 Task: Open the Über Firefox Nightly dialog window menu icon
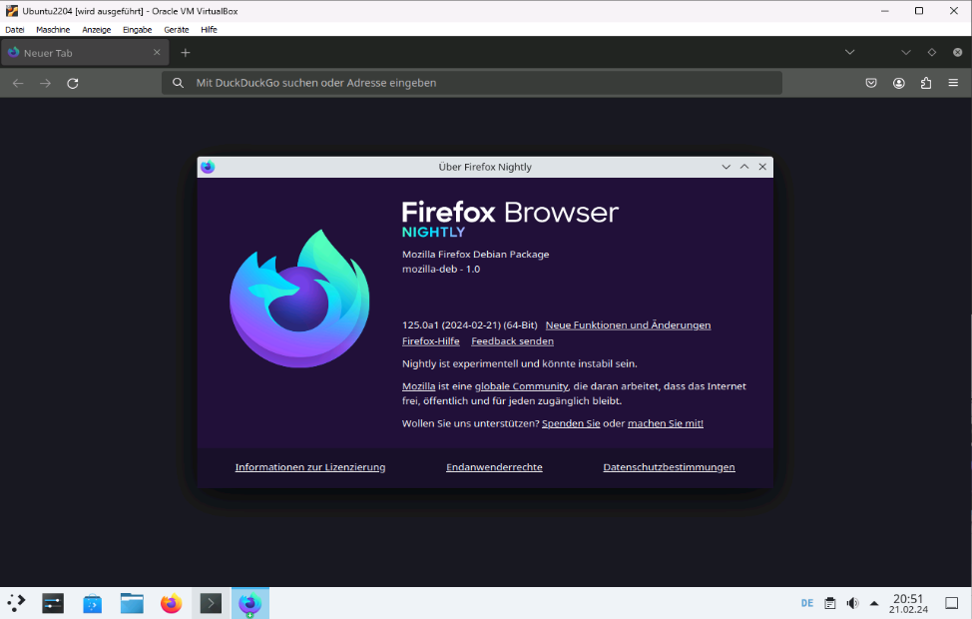point(208,167)
